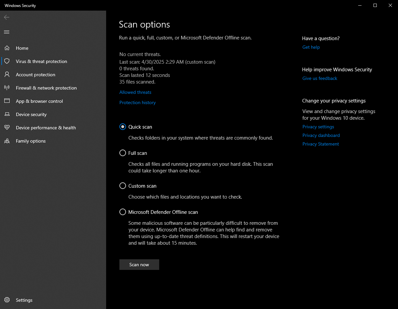
Task: Select the Full scan radio button
Action: [123, 153]
